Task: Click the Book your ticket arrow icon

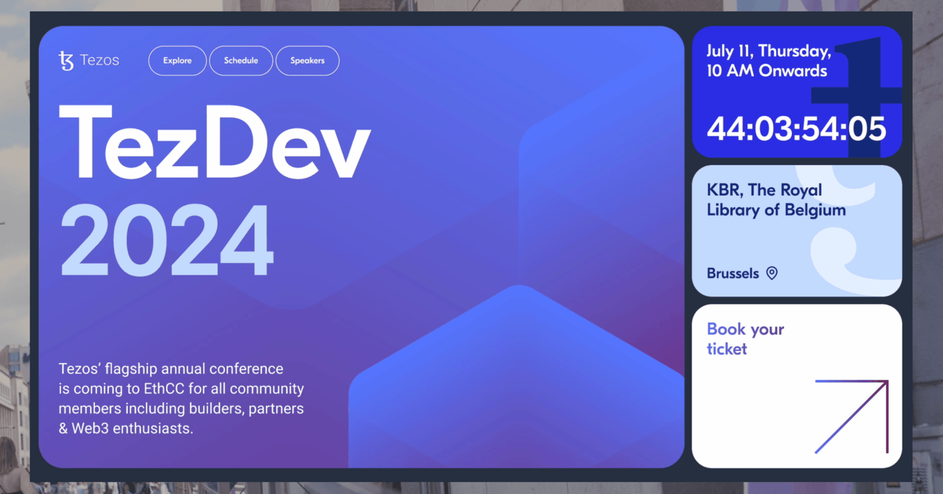Action: tap(852, 417)
